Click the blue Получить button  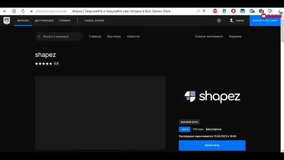point(212,145)
